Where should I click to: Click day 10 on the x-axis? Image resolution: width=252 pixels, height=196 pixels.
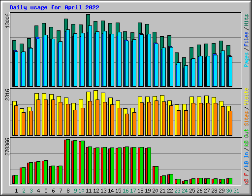point(81,191)
